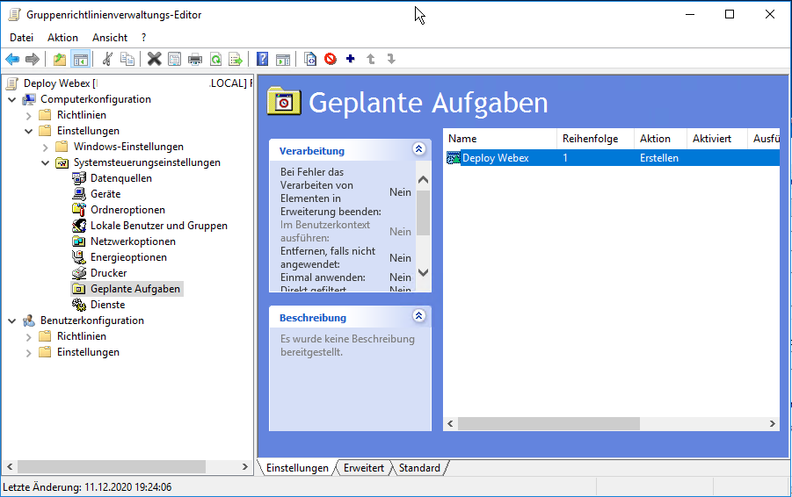Viewport: 792px width, 497px height.
Task: Sort by the Name column header
Action: pyautogui.click(x=500, y=139)
